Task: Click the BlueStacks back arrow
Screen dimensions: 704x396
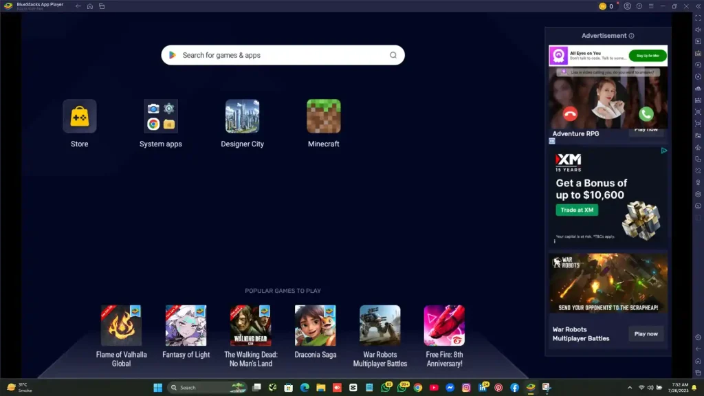Action: coord(78,6)
